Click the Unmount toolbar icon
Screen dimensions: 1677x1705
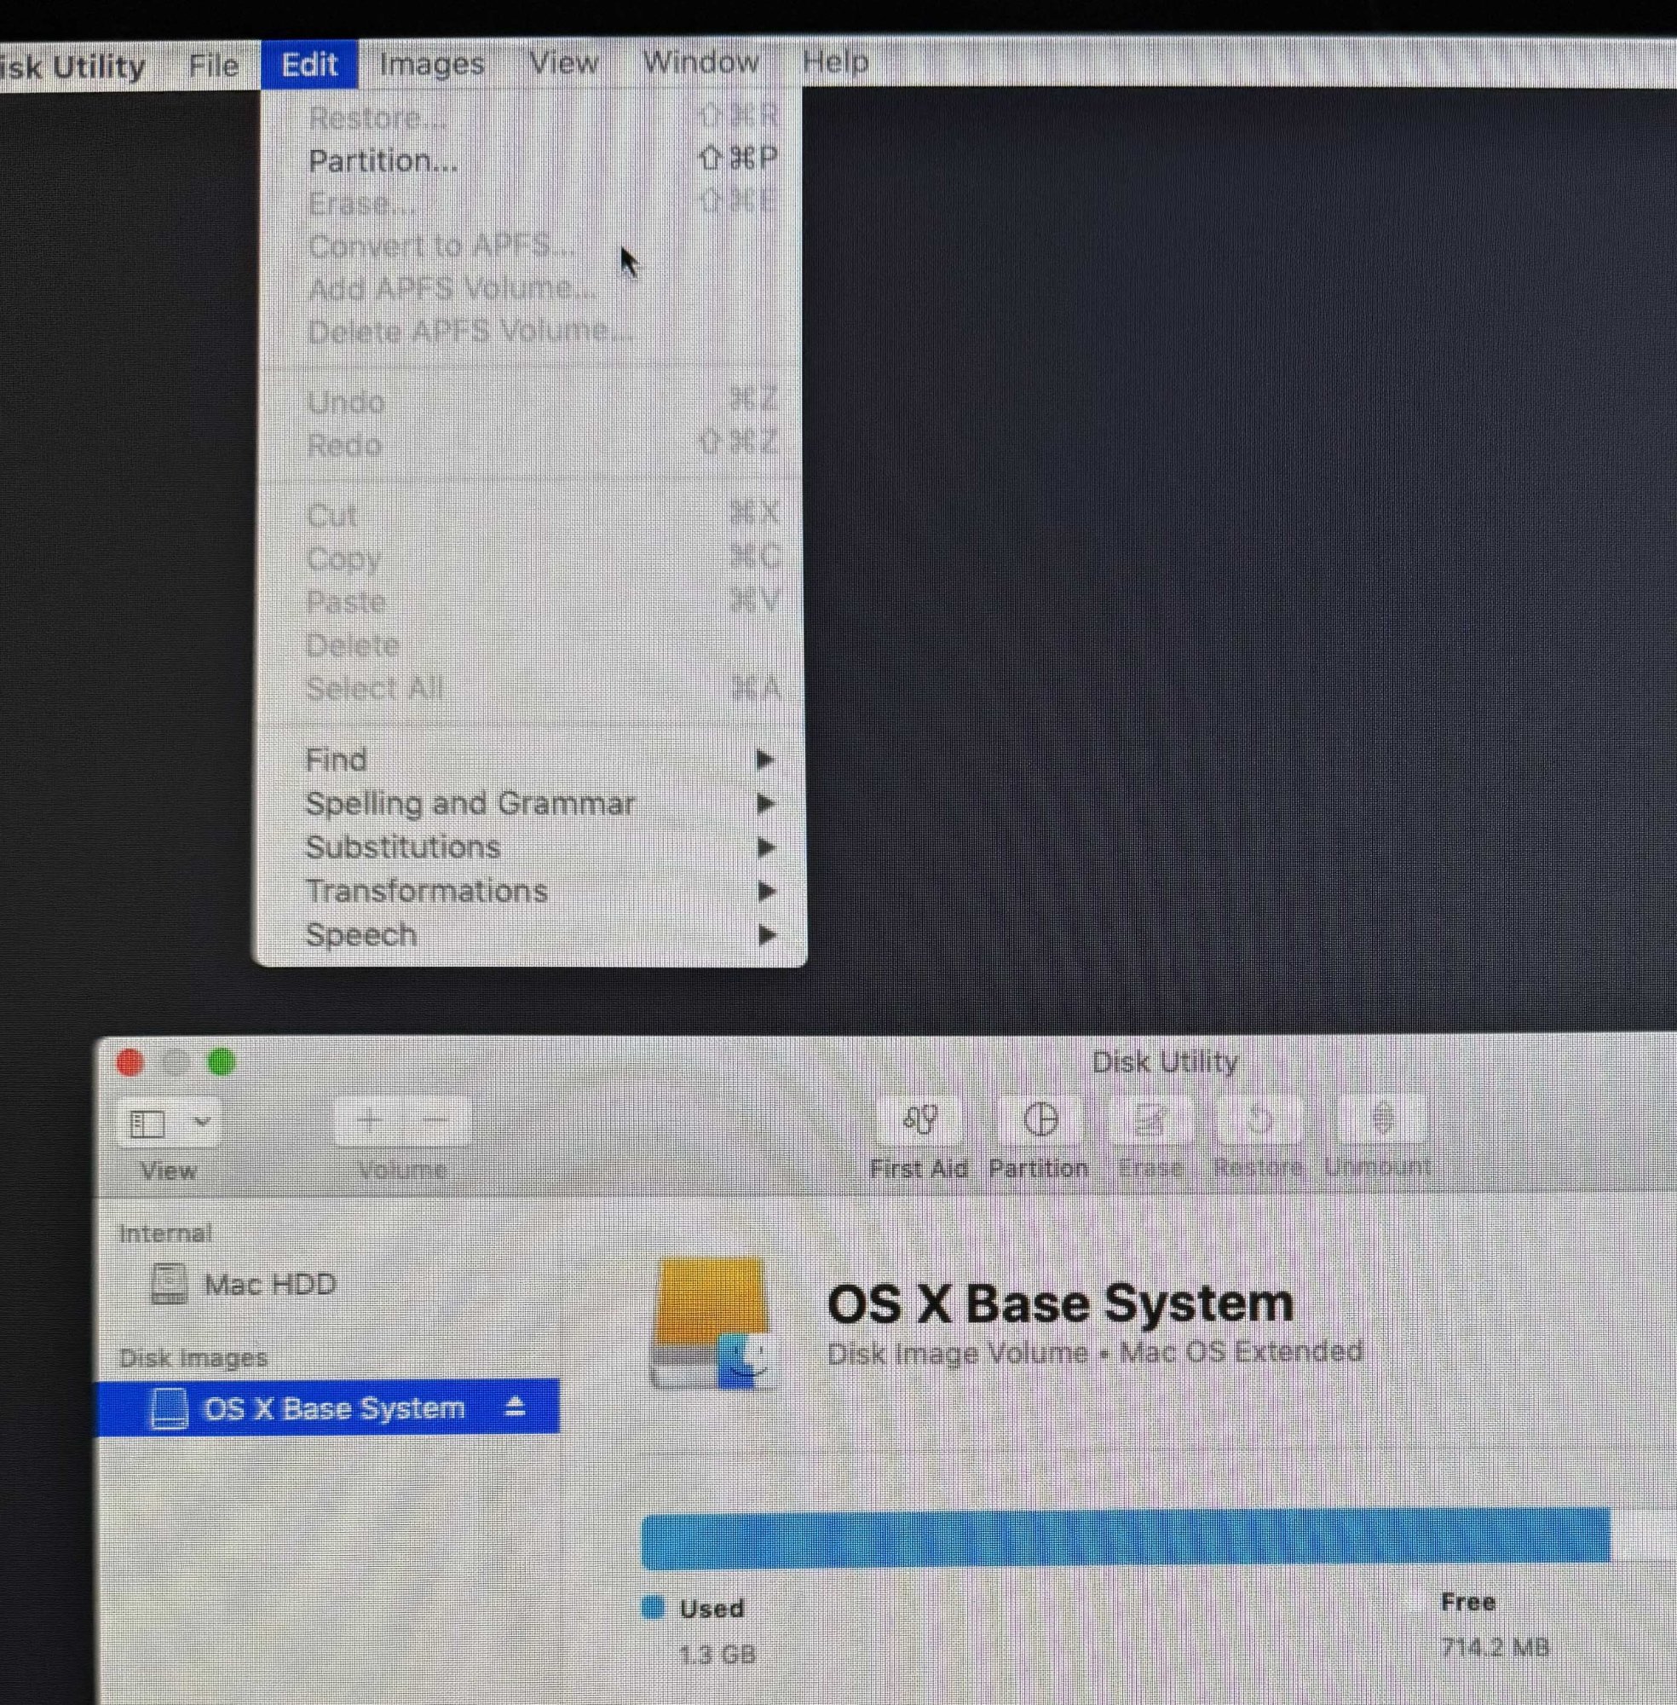(x=1381, y=1119)
